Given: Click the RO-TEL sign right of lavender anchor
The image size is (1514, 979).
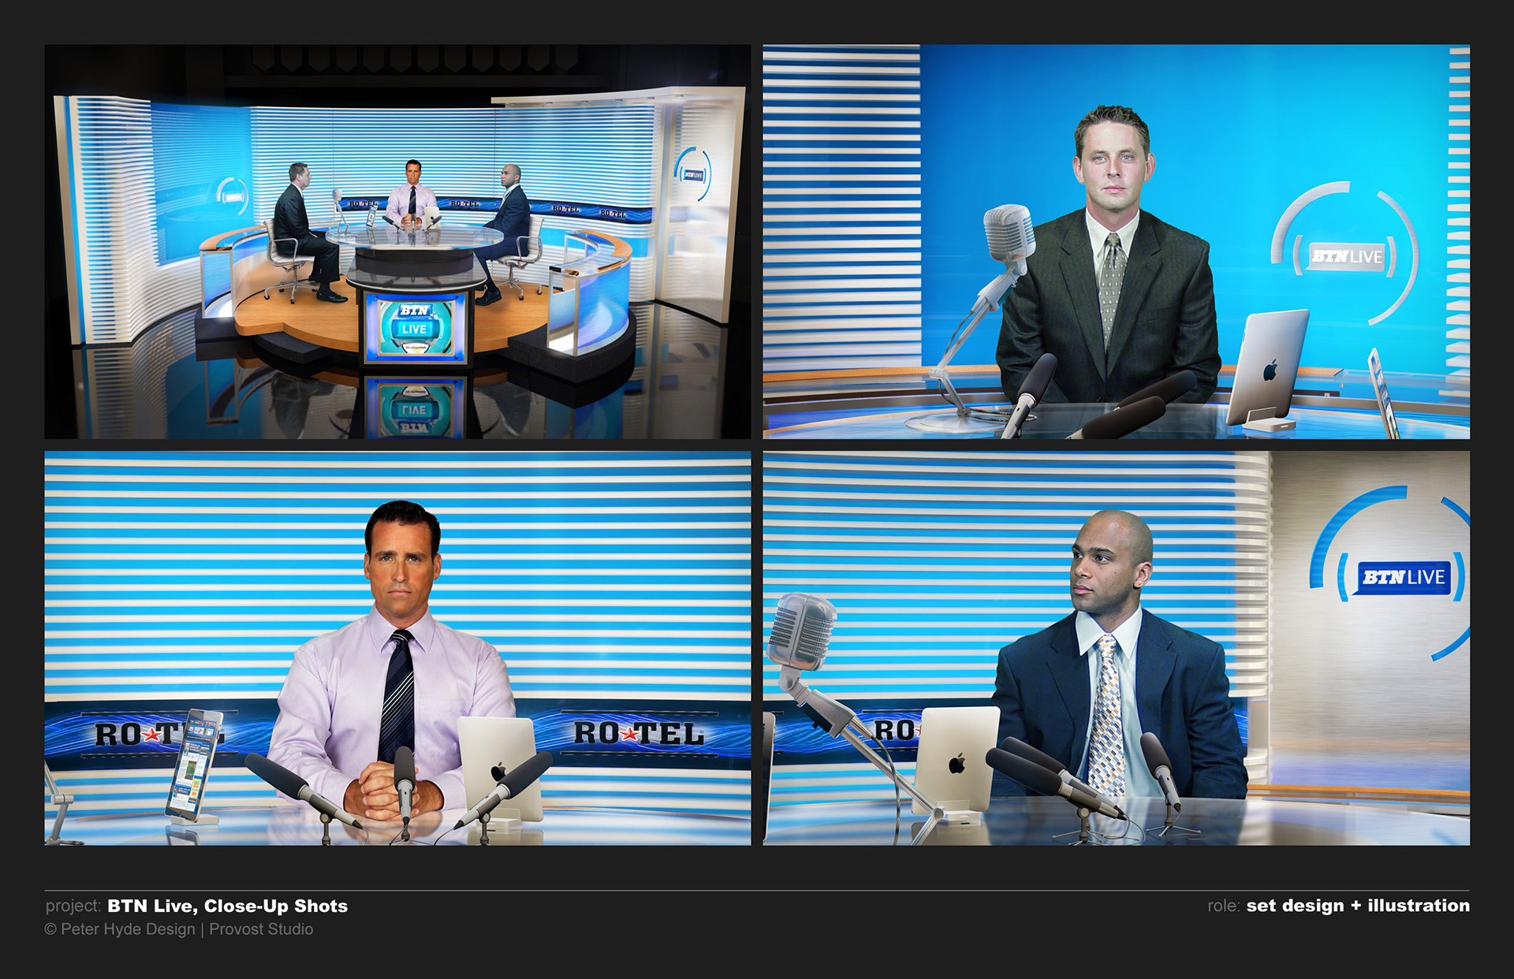Looking at the screenshot, I should 639,734.
